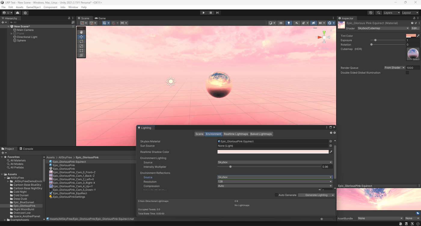Collapse the AllSkyFree folder
The image size is (421, 226).
[x=5, y=178]
